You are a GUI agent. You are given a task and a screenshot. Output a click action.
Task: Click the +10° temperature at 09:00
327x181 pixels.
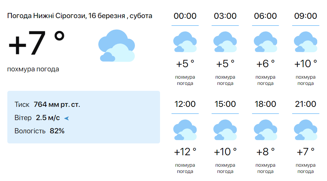305,64
